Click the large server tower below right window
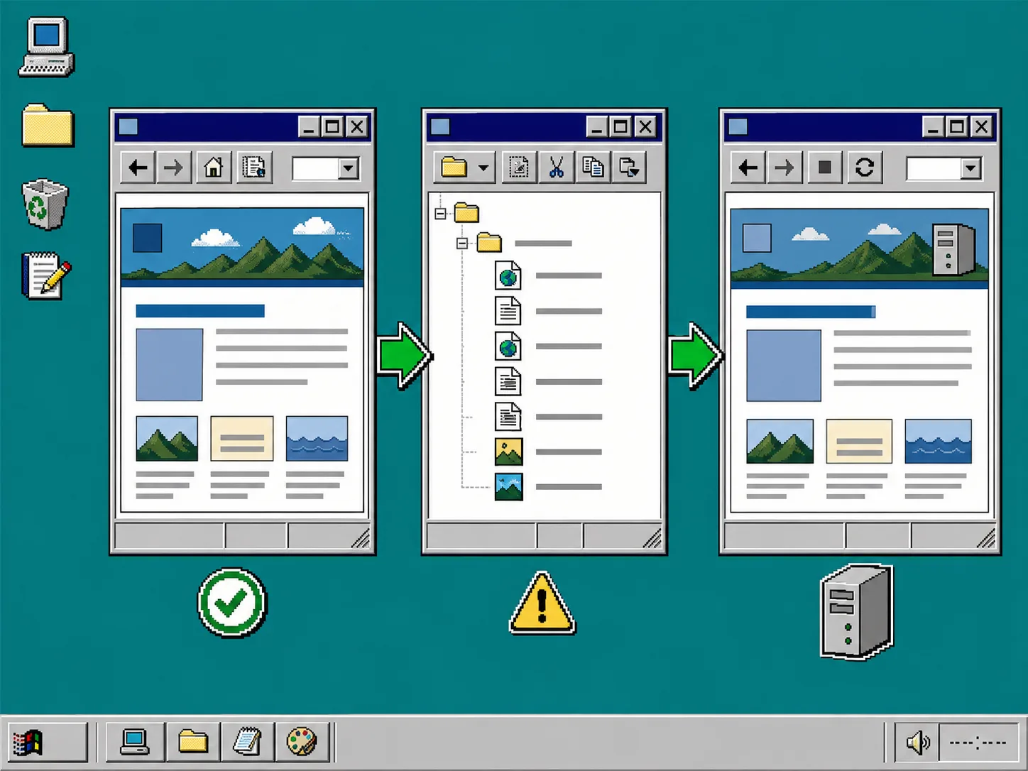 click(856, 612)
